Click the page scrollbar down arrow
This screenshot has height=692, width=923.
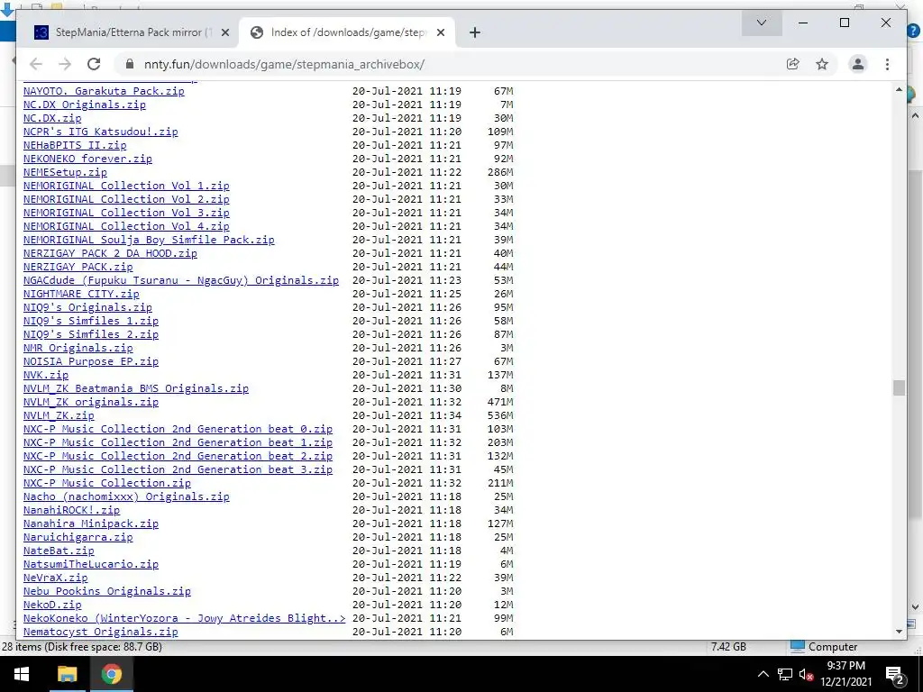coord(899,632)
